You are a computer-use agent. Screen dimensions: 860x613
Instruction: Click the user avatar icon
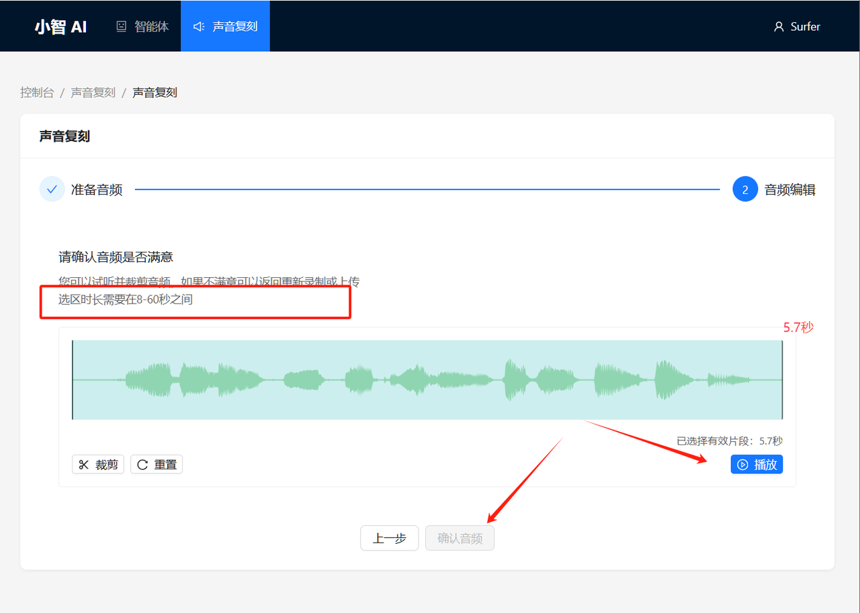779,27
